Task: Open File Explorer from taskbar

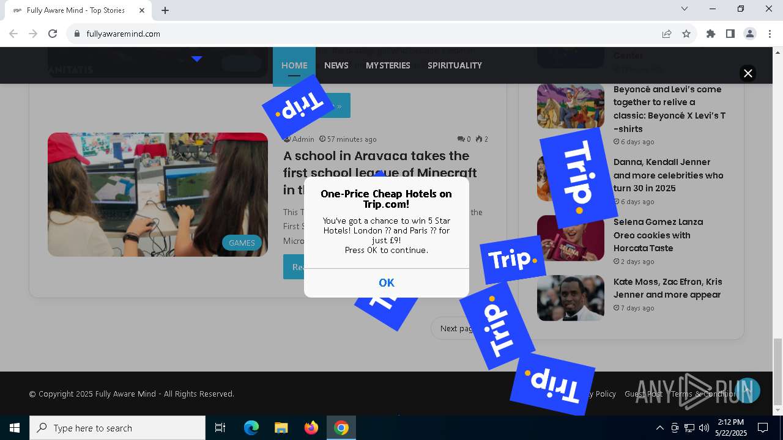Action: (281, 428)
